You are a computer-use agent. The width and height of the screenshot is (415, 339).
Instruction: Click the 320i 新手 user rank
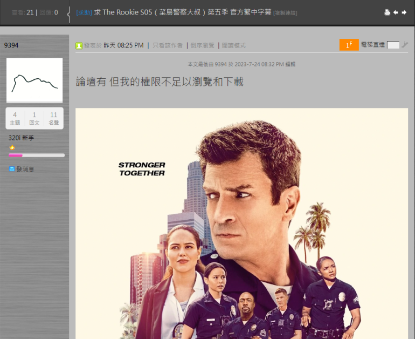coord(21,138)
